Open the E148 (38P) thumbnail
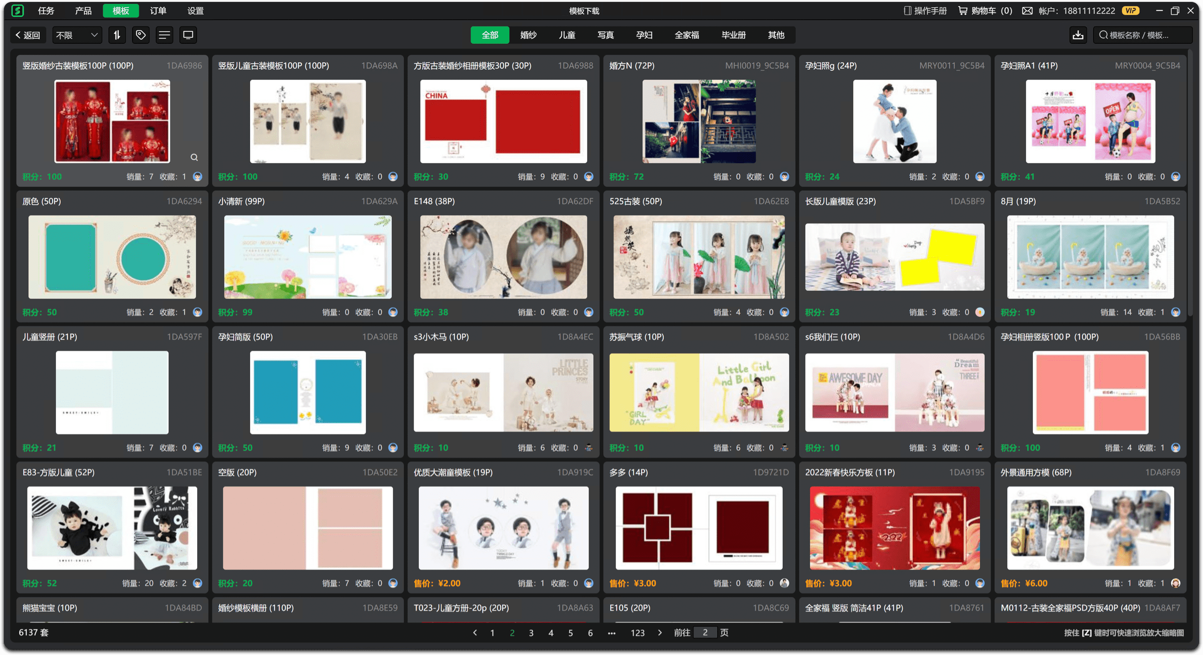Viewport: 1203px width, 655px height. [503, 257]
